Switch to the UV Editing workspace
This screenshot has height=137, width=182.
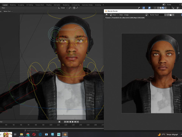pos(30,5)
